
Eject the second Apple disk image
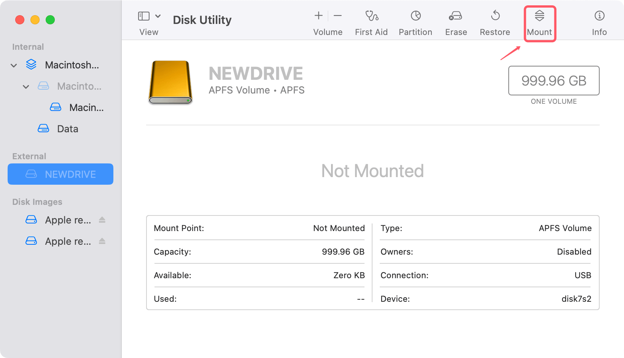tap(102, 241)
